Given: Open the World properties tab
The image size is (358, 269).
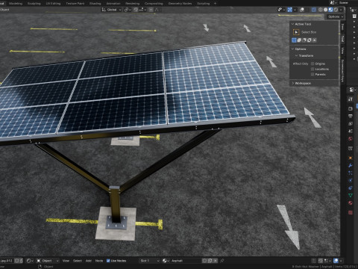Looking at the screenshot, I should [x=351, y=138].
